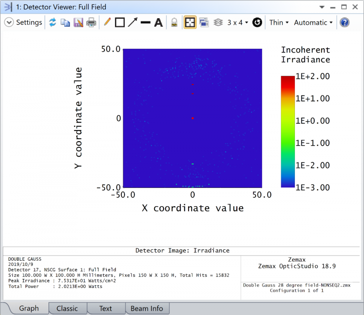Screen dimensions: 364x315
Task: Click the 'Zemax OpticStudio 18.9' text
Action: tap(297, 266)
